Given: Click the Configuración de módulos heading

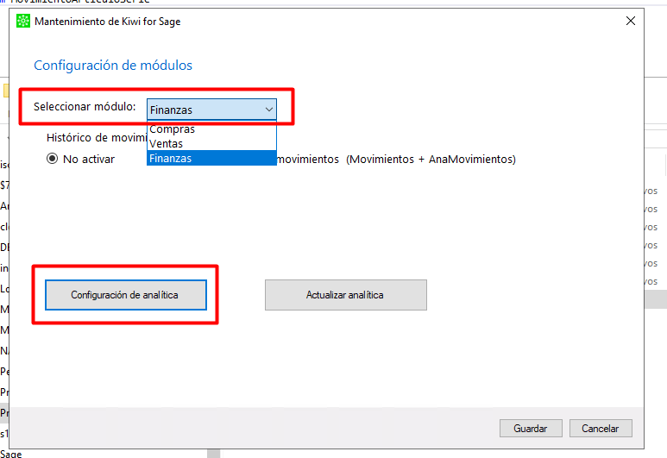Looking at the screenshot, I should tap(113, 65).
